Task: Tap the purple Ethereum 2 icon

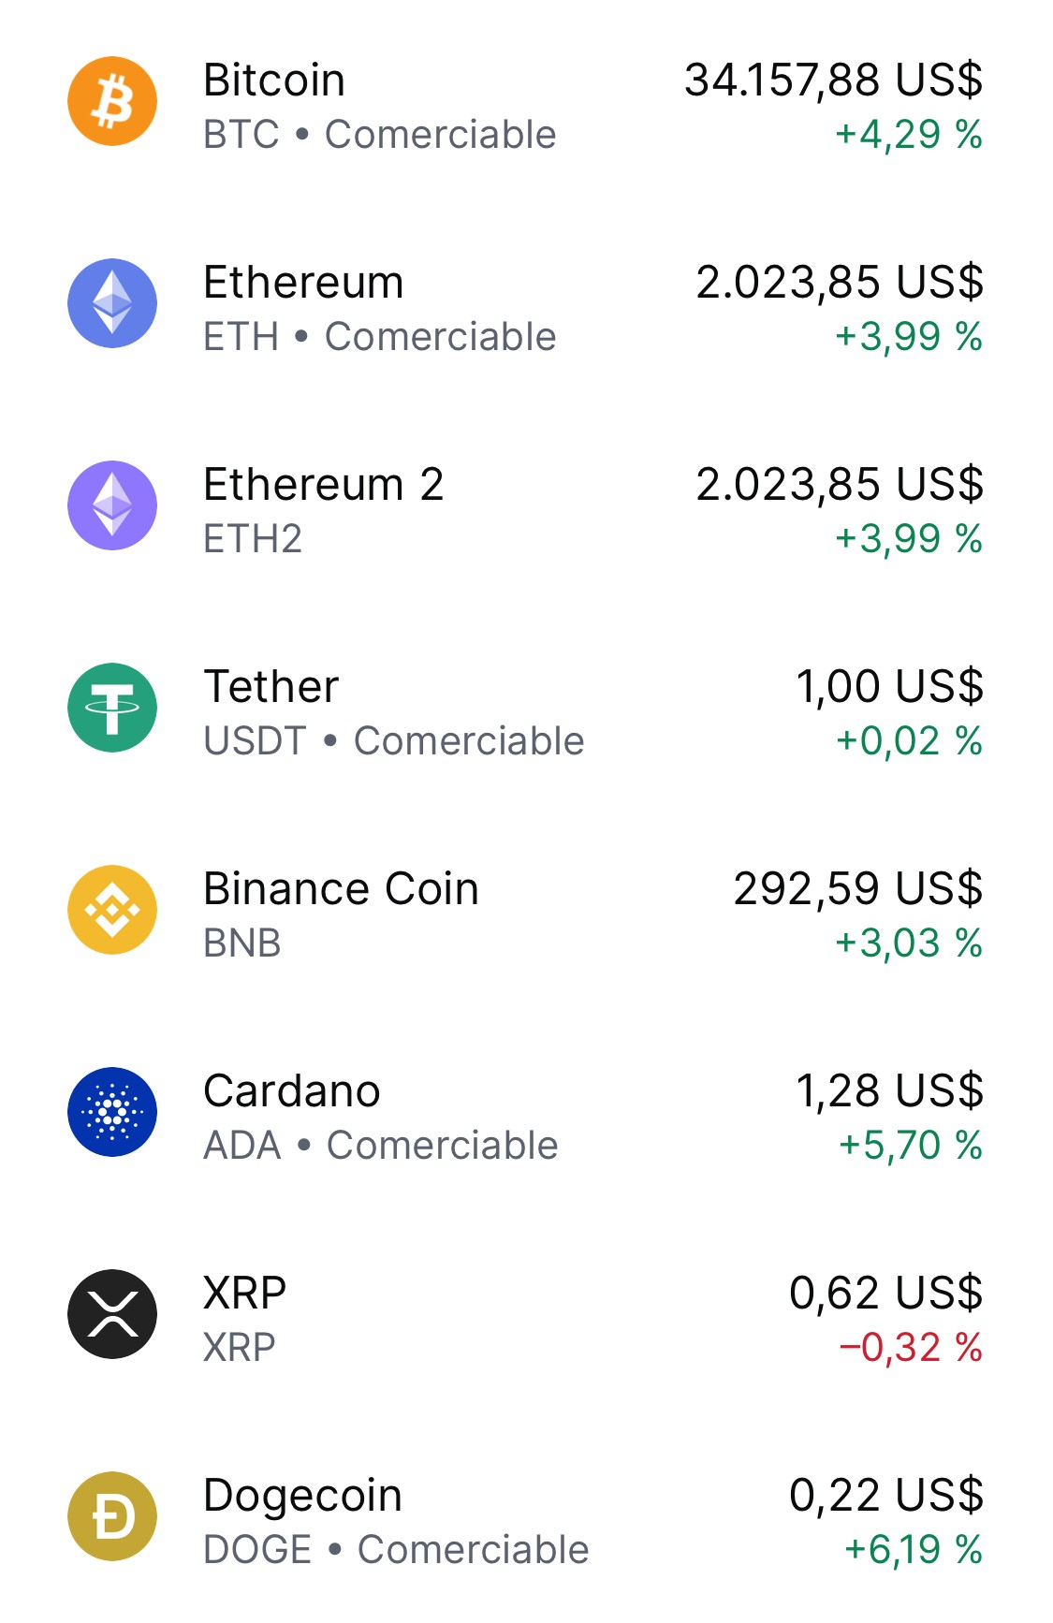Action: (x=112, y=505)
